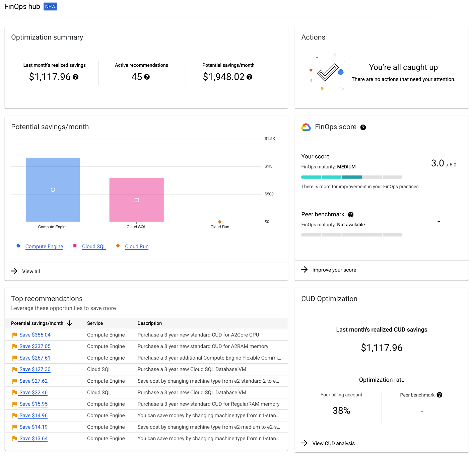The image size is (469, 456).
Task: Click the $1,117.96 realized CUD savings value
Action: point(382,348)
